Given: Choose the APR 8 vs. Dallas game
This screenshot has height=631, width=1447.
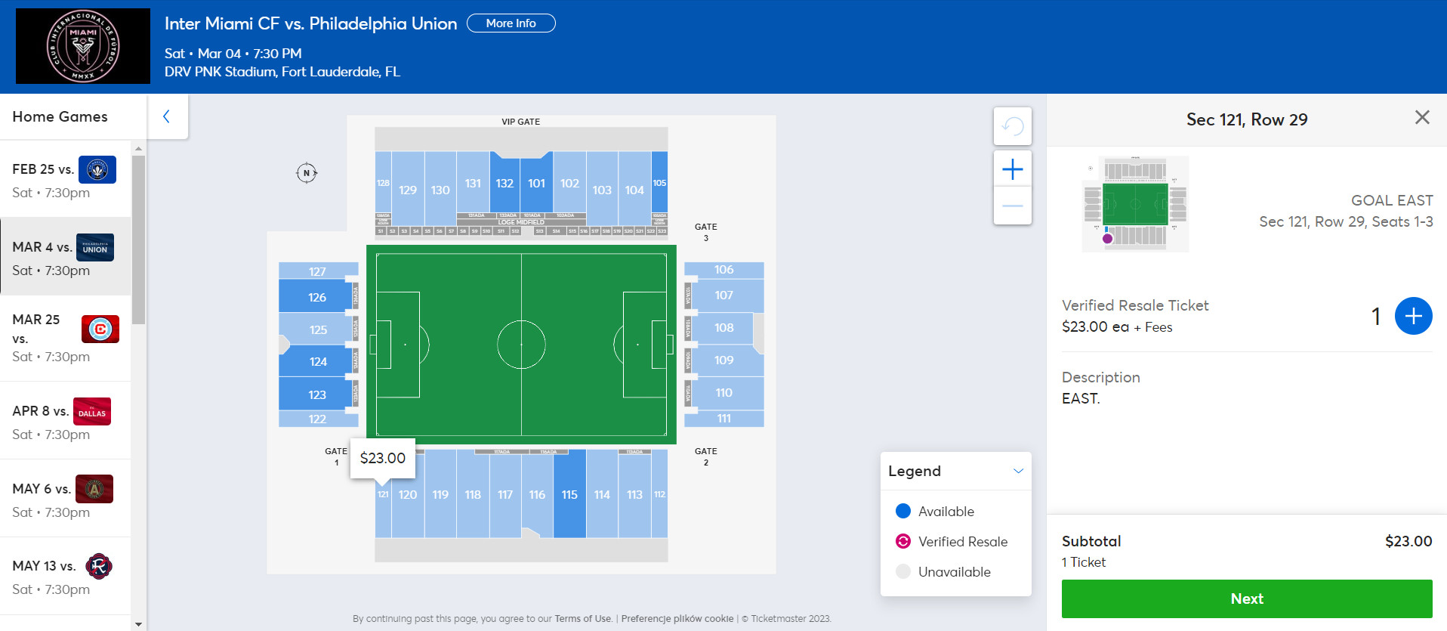Looking at the screenshot, I should point(65,421).
